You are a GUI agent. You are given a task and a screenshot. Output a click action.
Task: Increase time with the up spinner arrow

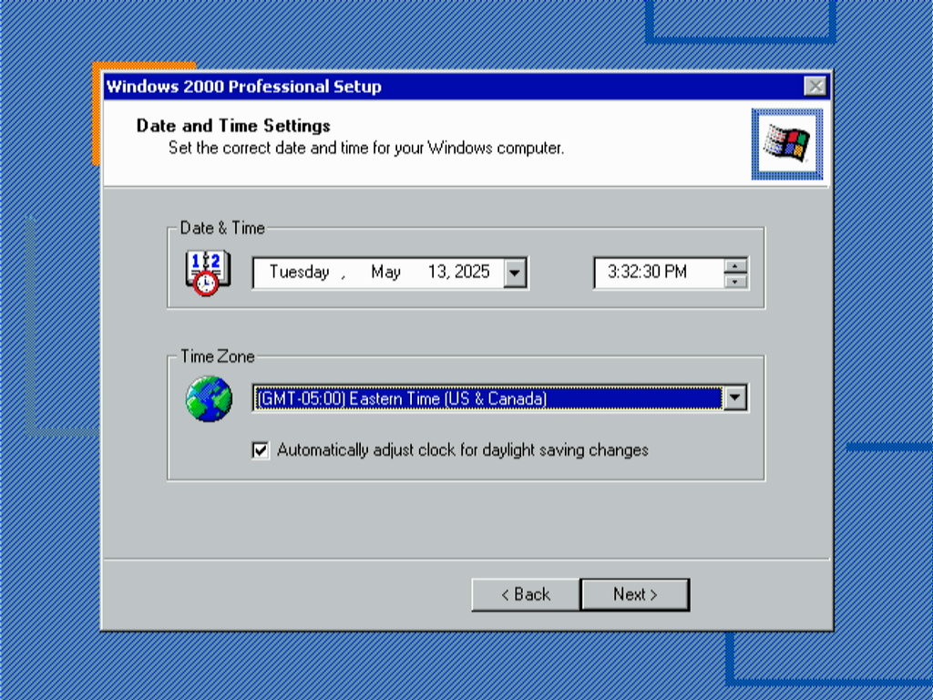(735, 266)
